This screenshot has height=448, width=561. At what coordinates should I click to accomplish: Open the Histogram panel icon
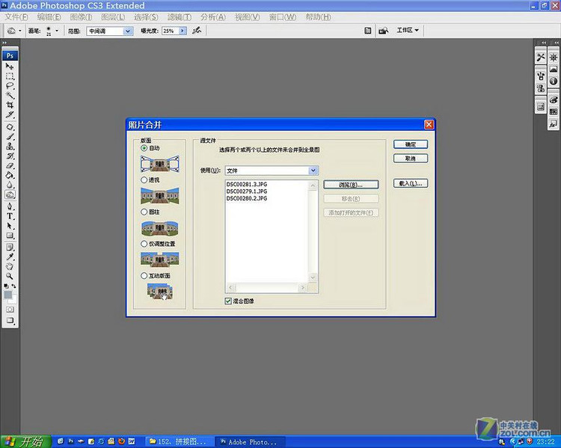pyautogui.click(x=553, y=69)
